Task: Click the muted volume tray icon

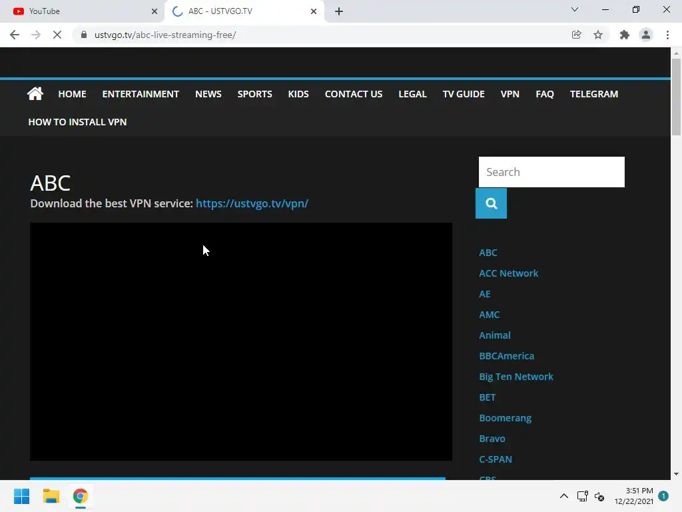Action: (599, 496)
